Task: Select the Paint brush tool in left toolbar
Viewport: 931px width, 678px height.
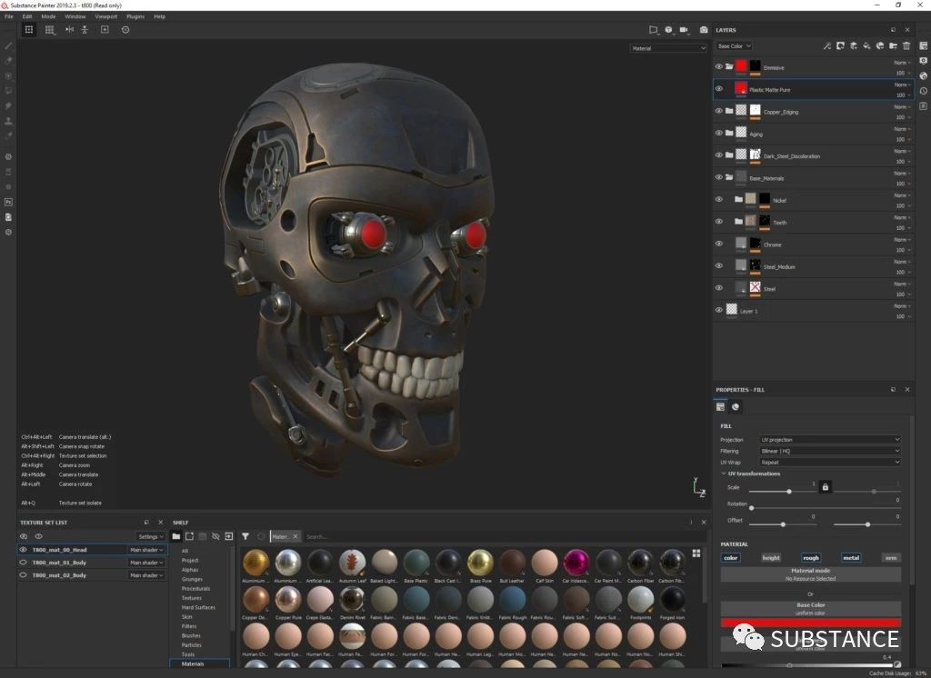Action: pos(8,45)
